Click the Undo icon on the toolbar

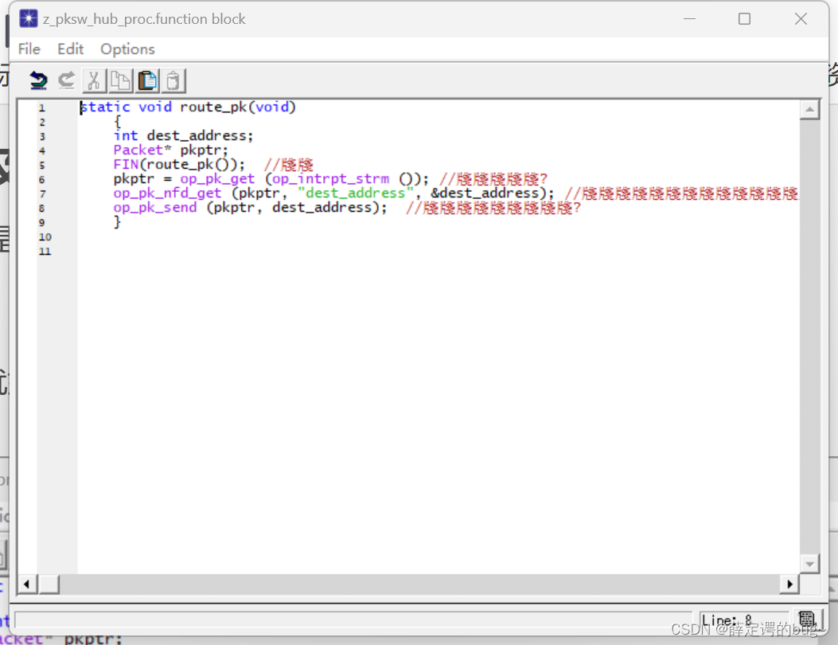(37, 80)
